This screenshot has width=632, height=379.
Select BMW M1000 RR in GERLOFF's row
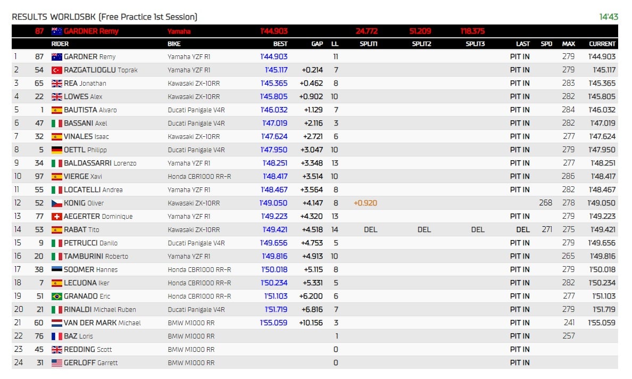tap(191, 363)
